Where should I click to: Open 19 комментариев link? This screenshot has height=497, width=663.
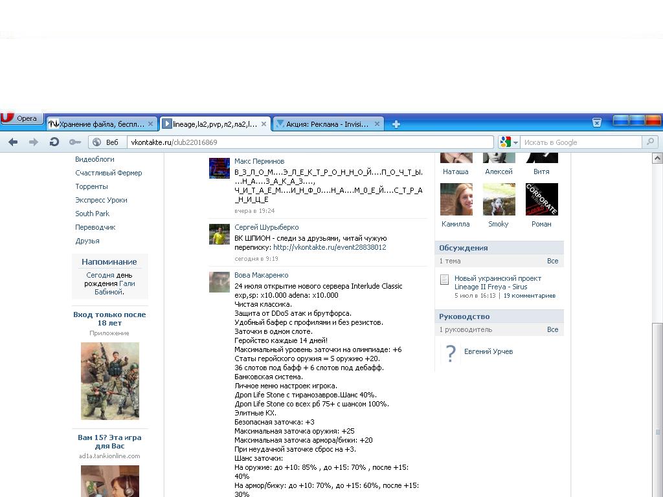coord(530,295)
